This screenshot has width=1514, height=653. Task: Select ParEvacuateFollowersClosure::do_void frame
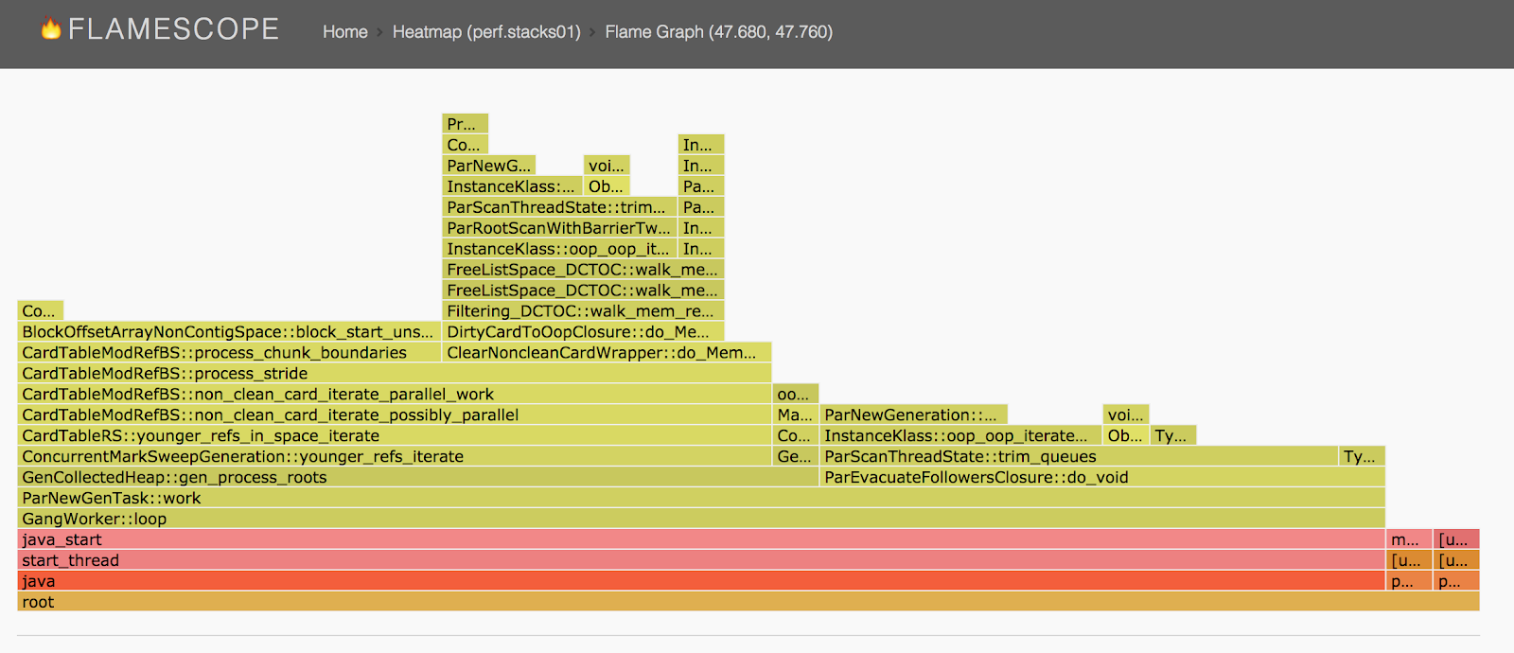(1101, 477)
